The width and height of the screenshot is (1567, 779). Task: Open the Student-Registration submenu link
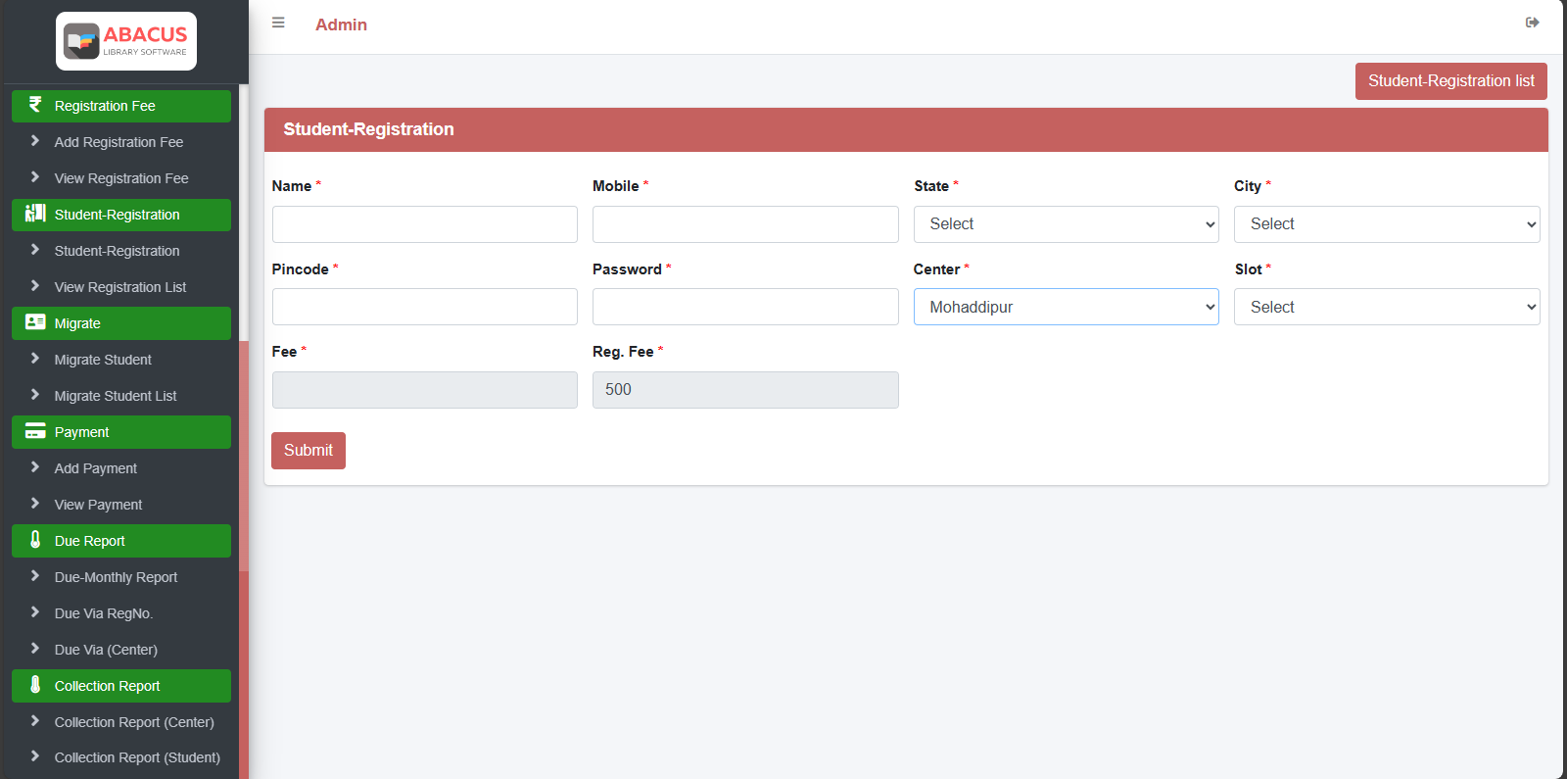tap(117, 251)
